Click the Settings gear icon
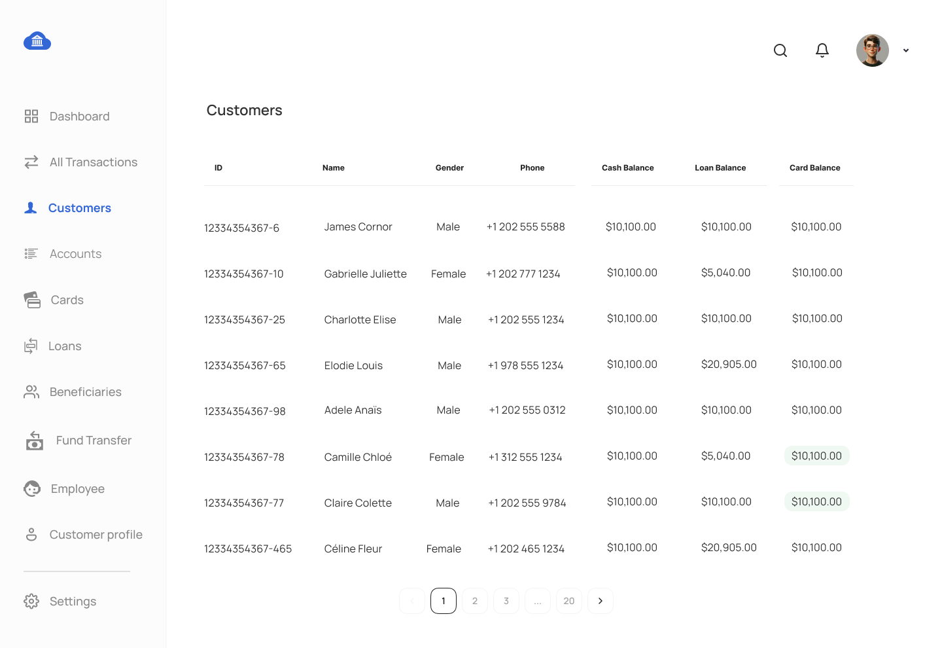 click(31, 601)
